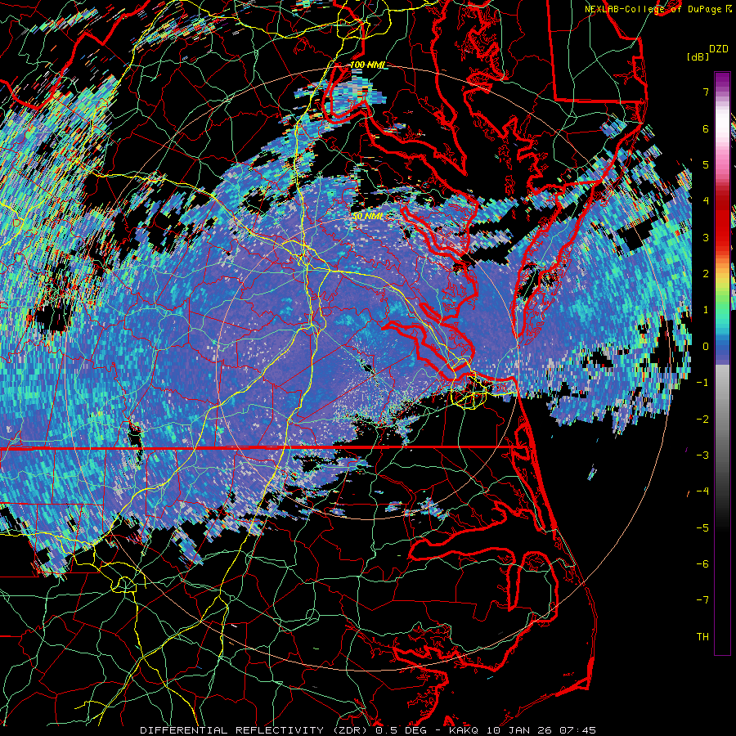Click the 0 value on the dB scale
Screen dimensions: 736x736
[x=706, y=347]
